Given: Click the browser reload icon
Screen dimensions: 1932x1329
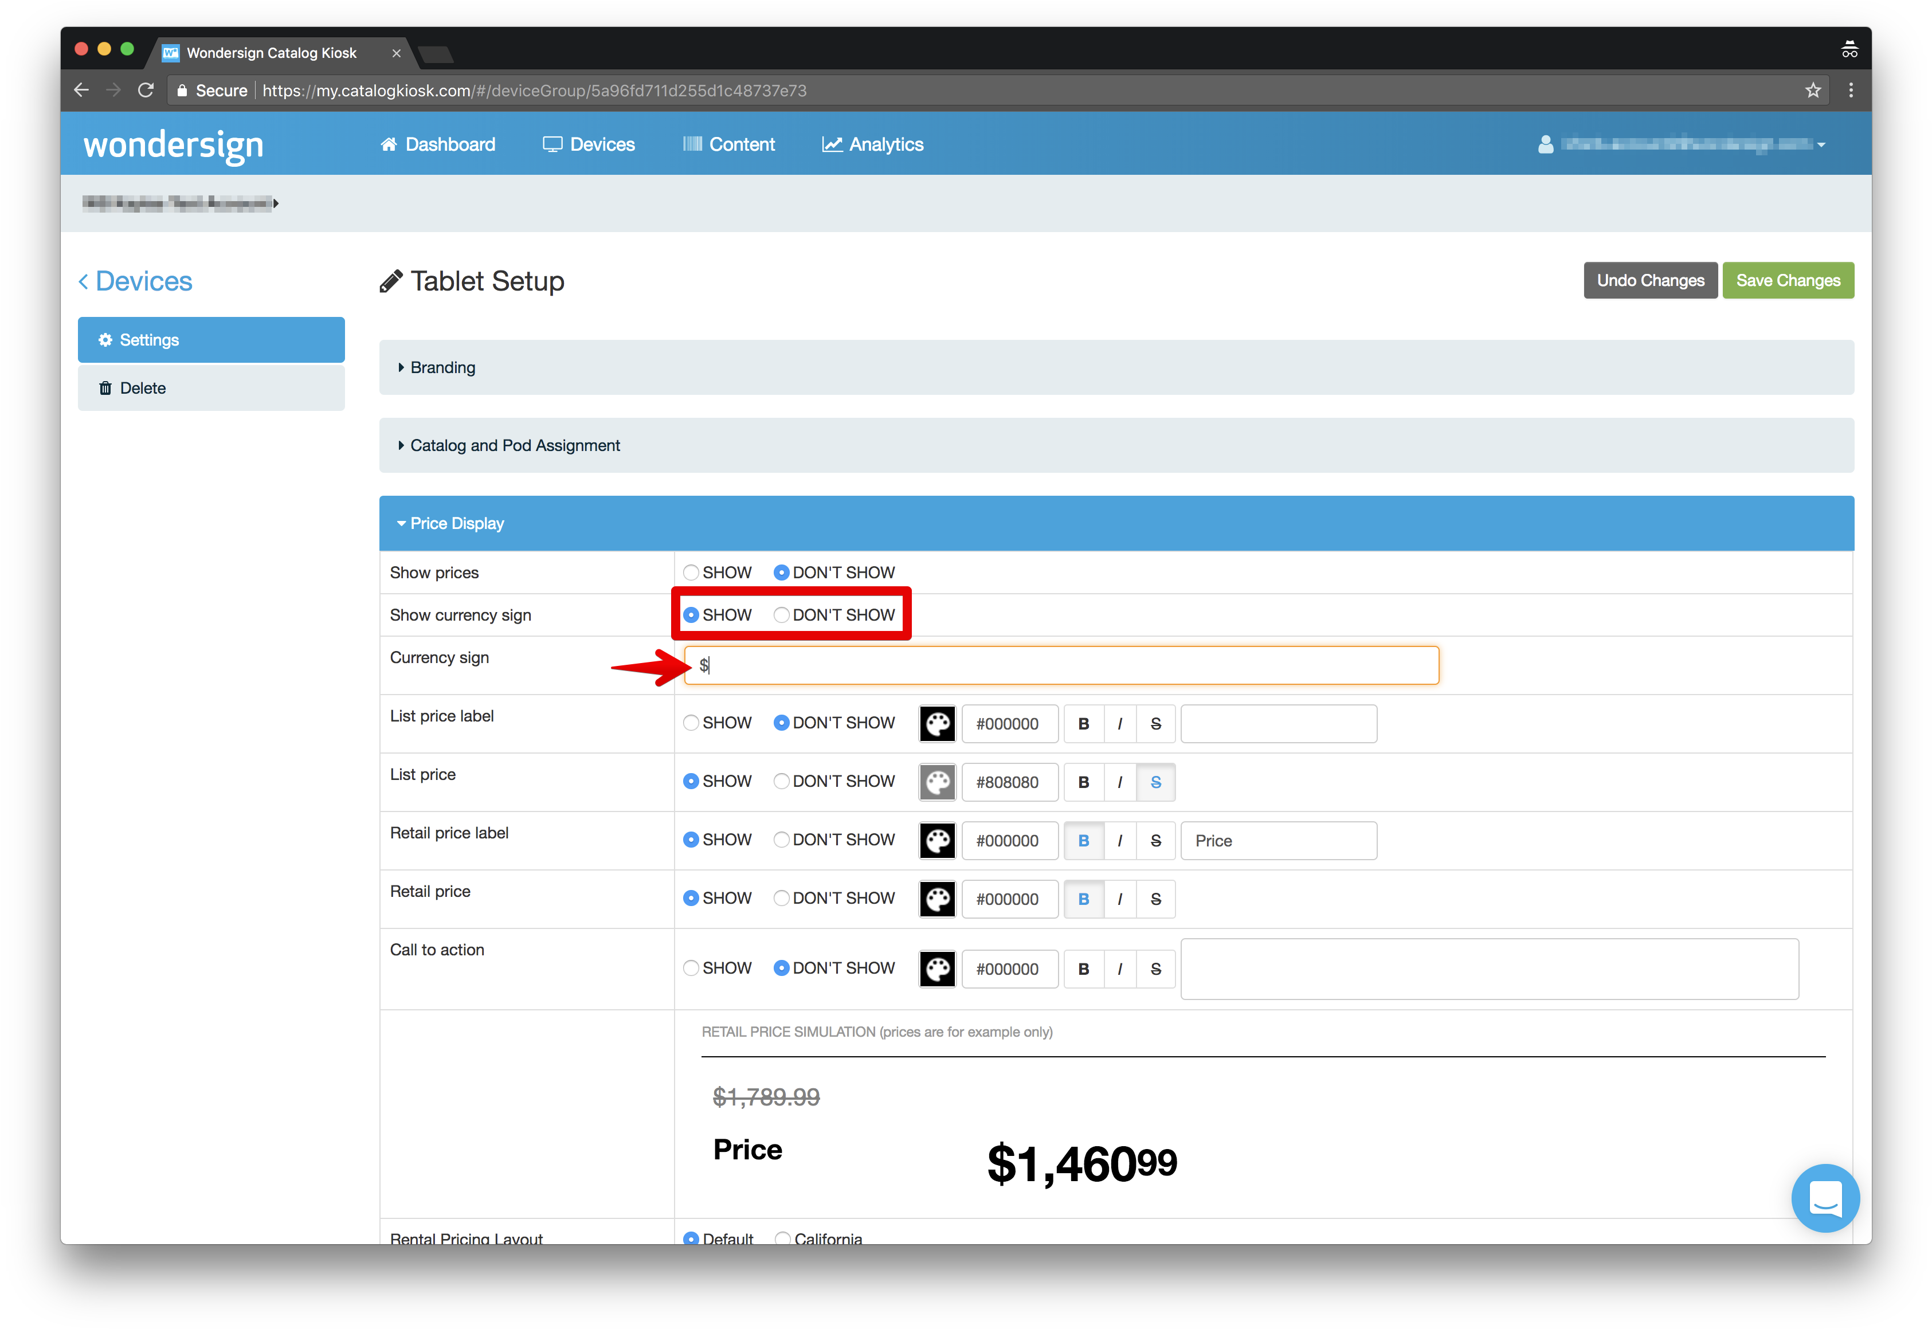Looking at the screenshot, I should click(146, 90).
